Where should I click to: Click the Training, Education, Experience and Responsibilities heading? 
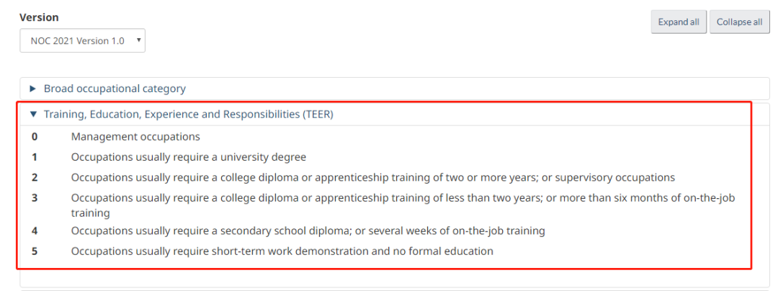coord(189,114)
